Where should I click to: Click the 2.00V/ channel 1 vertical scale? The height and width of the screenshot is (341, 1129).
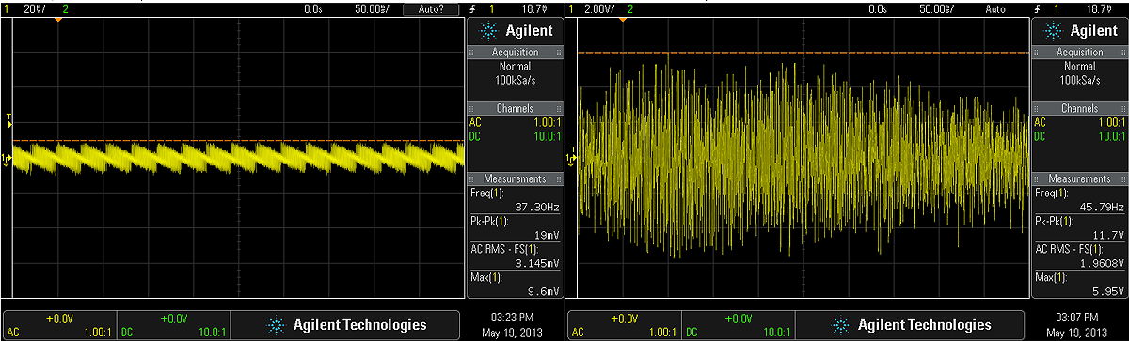pyautogui.click(x=598, y=8)
